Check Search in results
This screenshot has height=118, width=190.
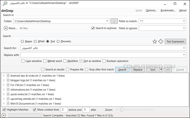point(43,69)
